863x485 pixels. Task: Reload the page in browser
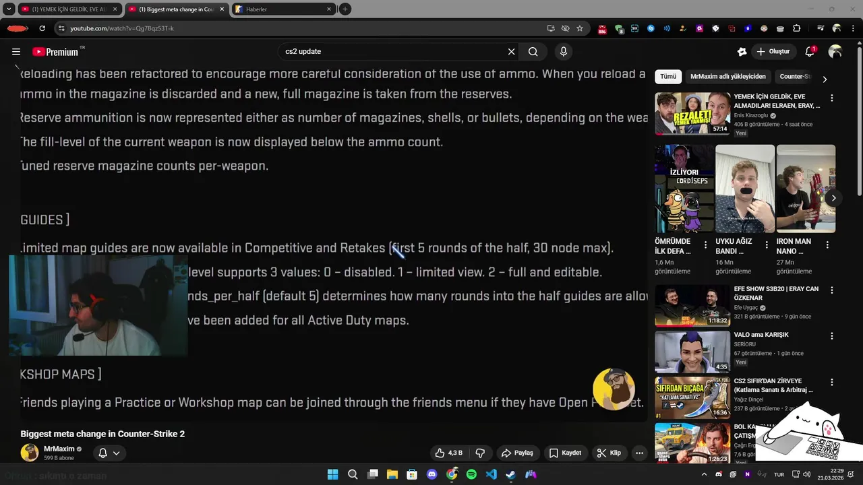click(42, 28)
